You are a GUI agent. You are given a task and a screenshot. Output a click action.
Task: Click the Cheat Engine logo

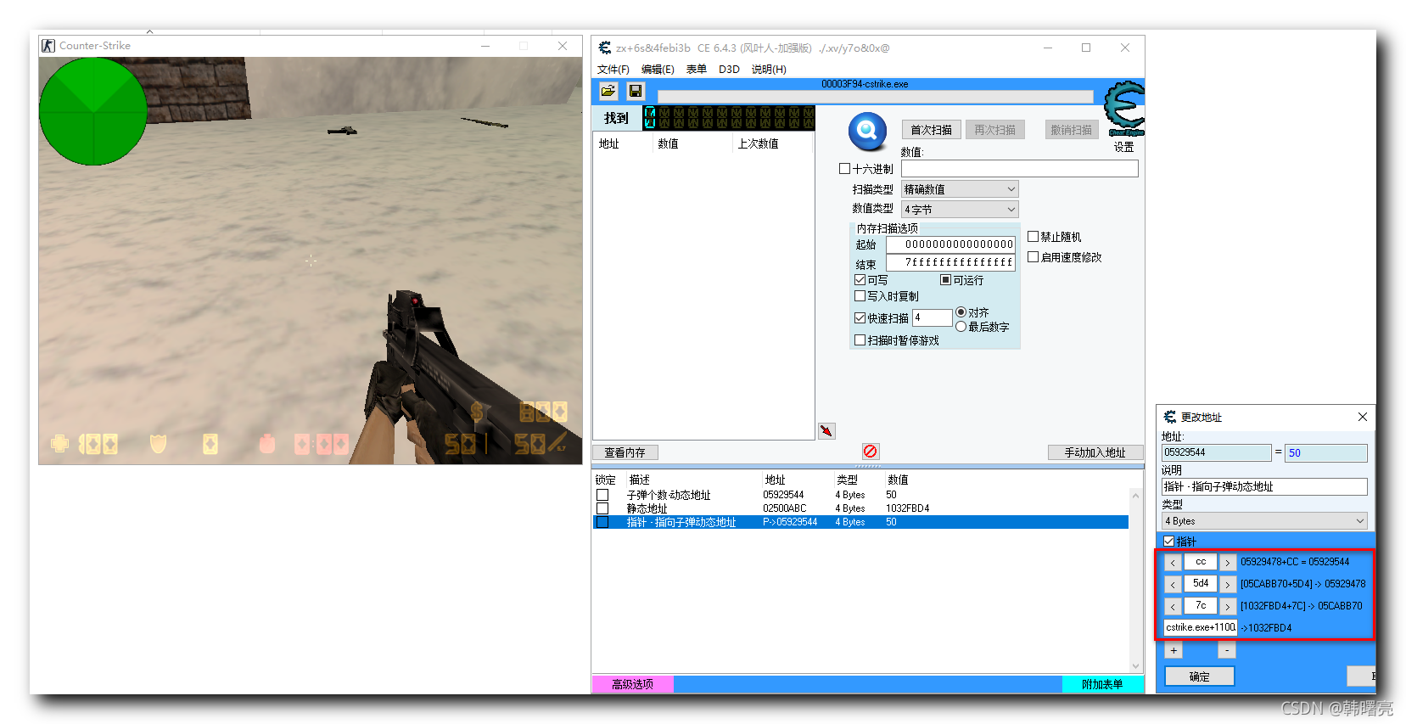pos(1125,108)
